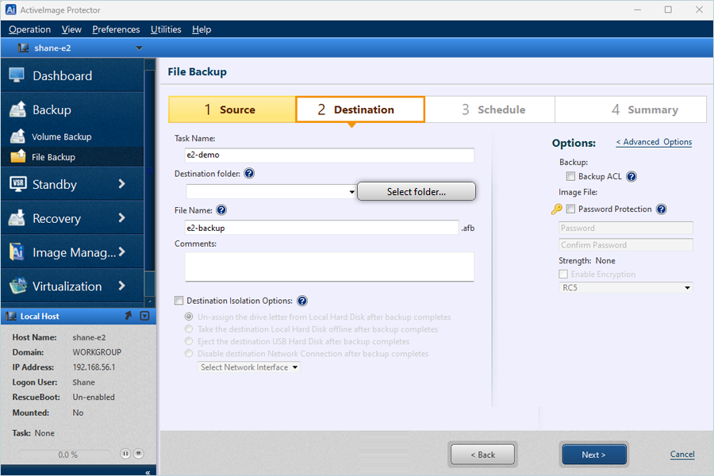The height and width of the screenshot is (476, 714).
Task: Open help for Destination folder
Action: pos(249,174)
